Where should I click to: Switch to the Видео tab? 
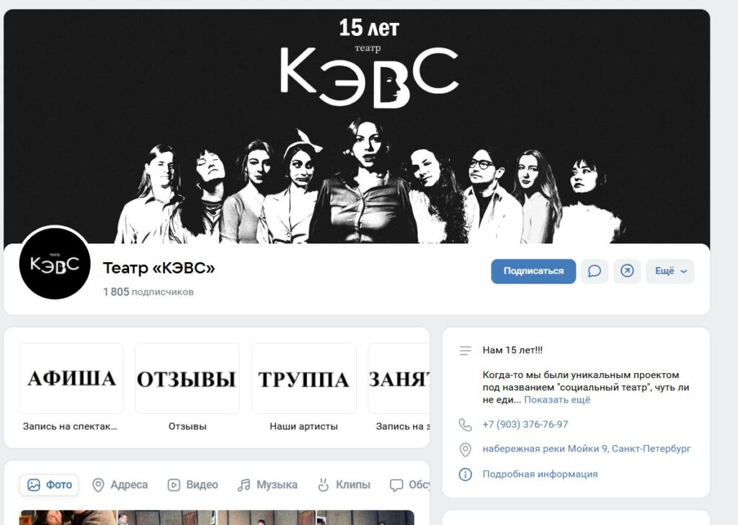click(193, 485)
